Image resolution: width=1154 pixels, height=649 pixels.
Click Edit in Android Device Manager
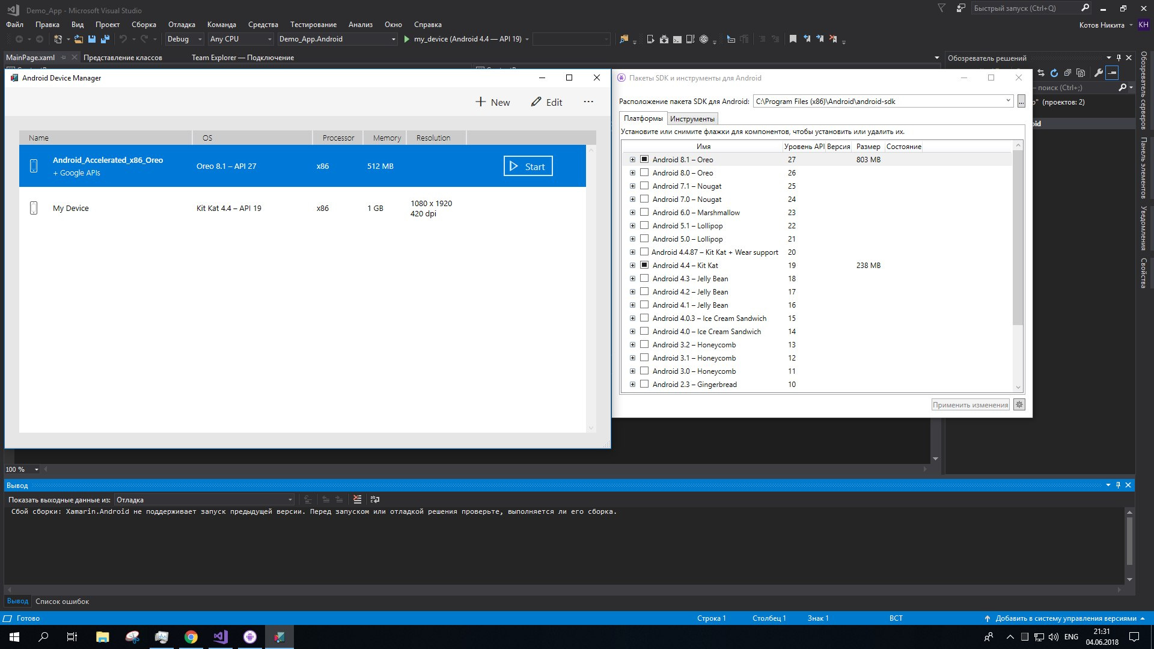[x=546, y=102]
